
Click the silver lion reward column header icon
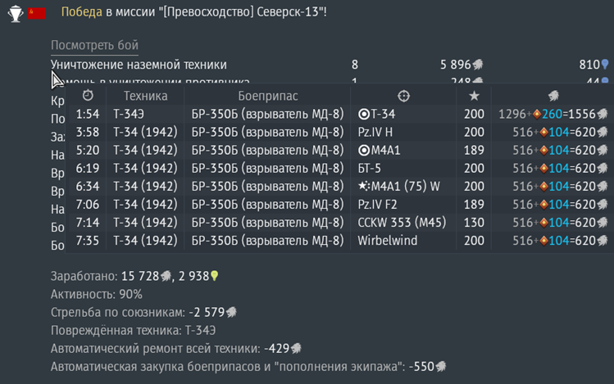click(554, 96)
